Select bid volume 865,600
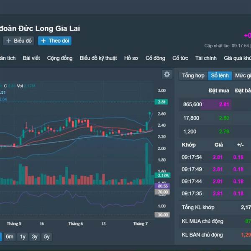 point(192,105)
